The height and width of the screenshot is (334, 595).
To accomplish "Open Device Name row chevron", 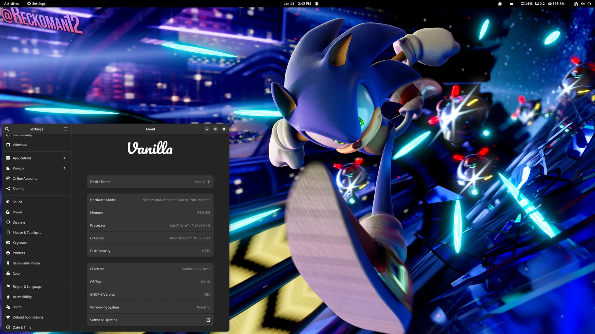I will click(x=208, y=182).
